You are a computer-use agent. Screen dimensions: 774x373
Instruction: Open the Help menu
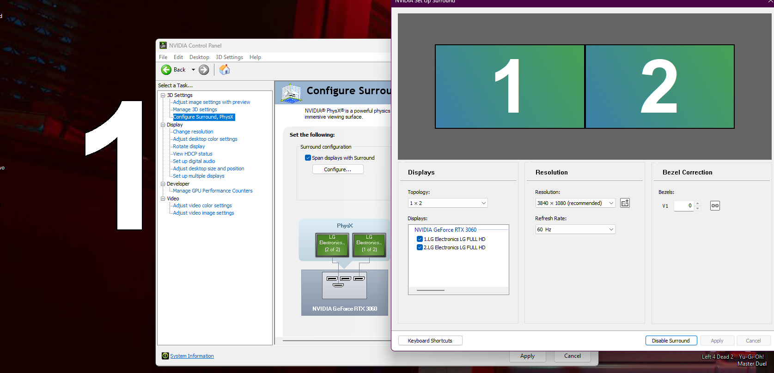(255, 57)
